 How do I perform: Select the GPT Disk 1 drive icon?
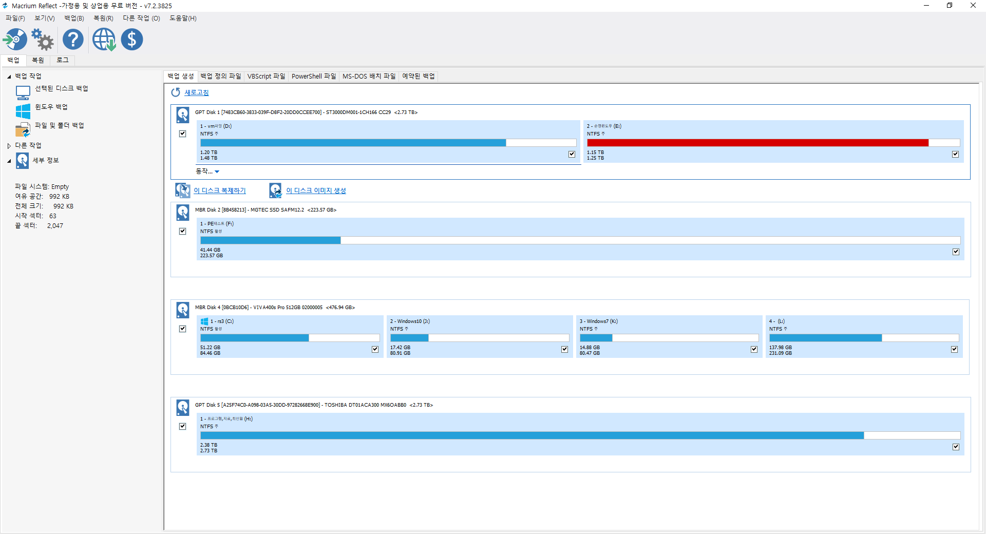pyautogui.click(x=183, y=115)
